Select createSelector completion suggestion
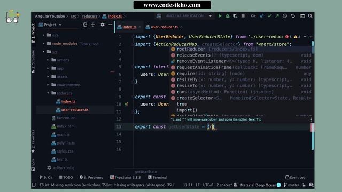The height and width of the screenshot is (192, 342). click(241, 98)
